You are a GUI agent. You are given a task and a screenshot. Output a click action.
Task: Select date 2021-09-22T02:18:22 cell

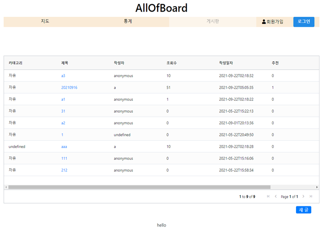pos(236,99)
